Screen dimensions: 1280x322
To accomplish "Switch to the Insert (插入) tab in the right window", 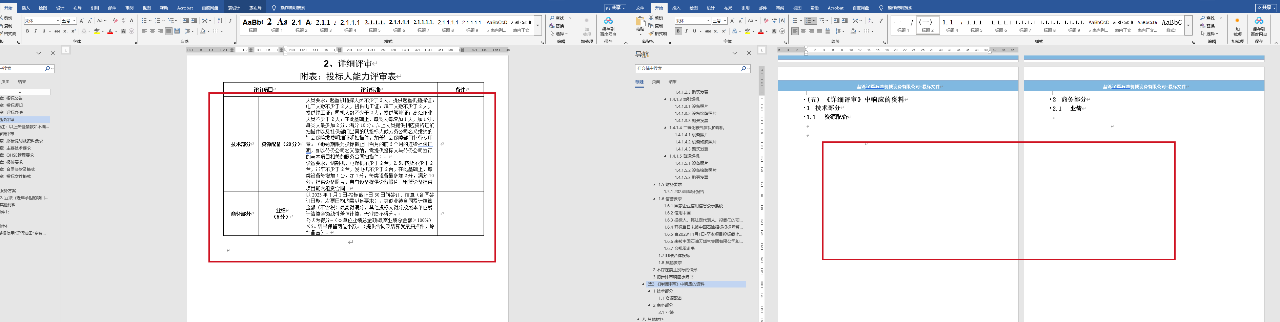I will pyautogui.click(x=676, y=8).
